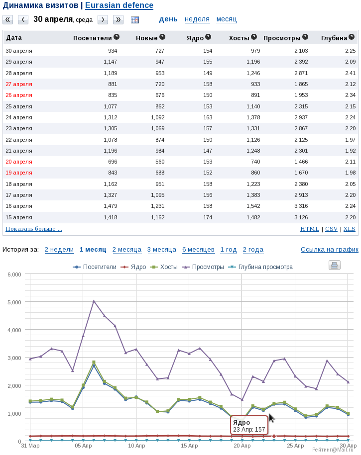Open the calendar date picker icon
The width and height of the screenshot is (361, 455).
pos(135,20)
